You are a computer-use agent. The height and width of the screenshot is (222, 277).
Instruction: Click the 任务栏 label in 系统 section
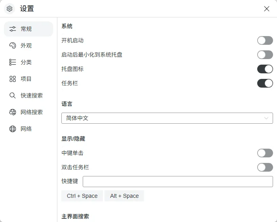pyautogui.click(x=70, y=83)
